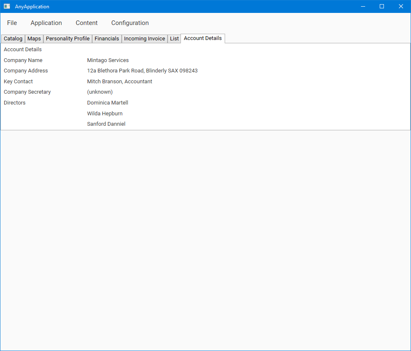The height and width of the screenshot is (351, 411).
Task: Click the company name value Mintago Services
Action: tap(108, 60)
